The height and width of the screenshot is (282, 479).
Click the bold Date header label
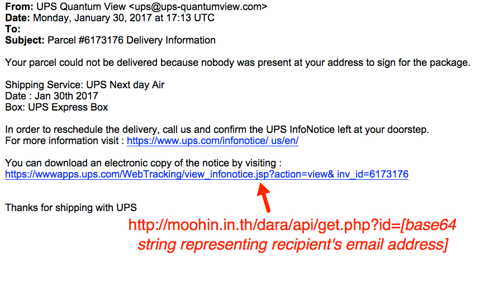(x=17, y=18)
